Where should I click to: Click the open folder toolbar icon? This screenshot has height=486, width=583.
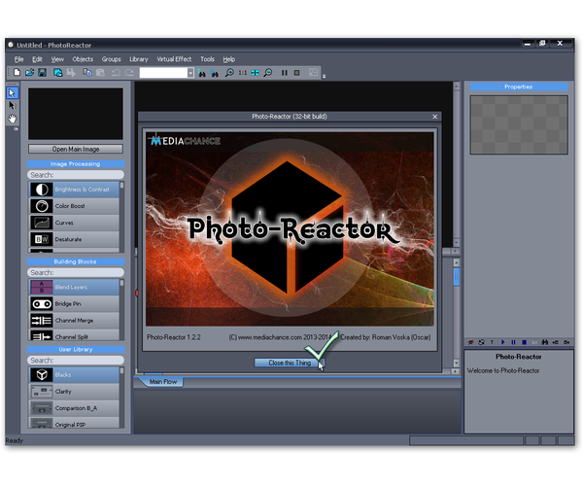(30, 73)
